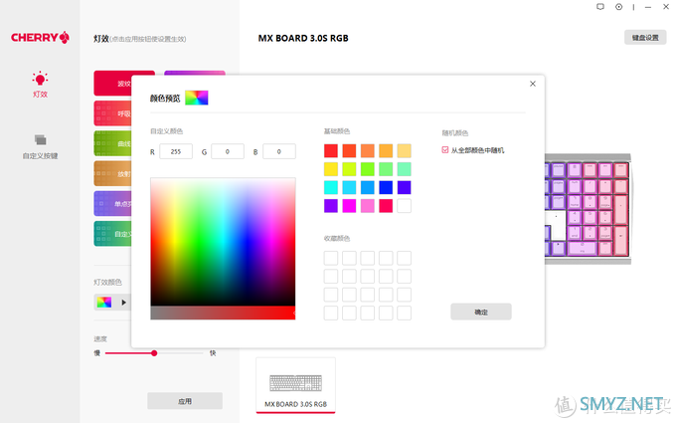Click the G value input field
The image size is (676, 423).
tap(228, 151)
